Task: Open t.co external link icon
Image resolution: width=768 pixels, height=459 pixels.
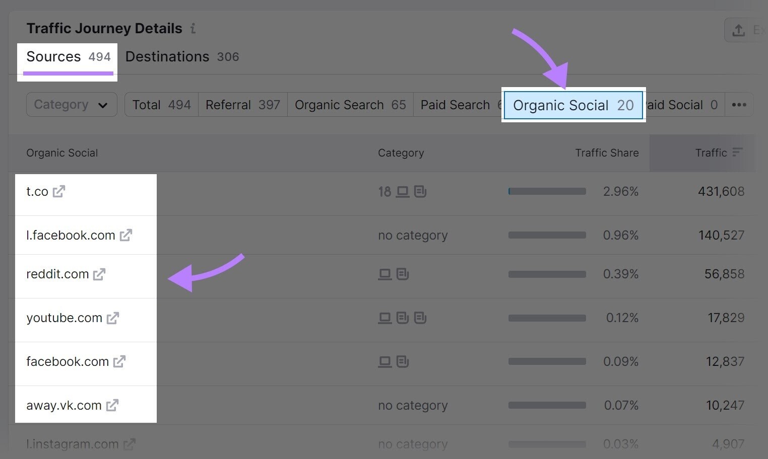Action: click(59, 191)
